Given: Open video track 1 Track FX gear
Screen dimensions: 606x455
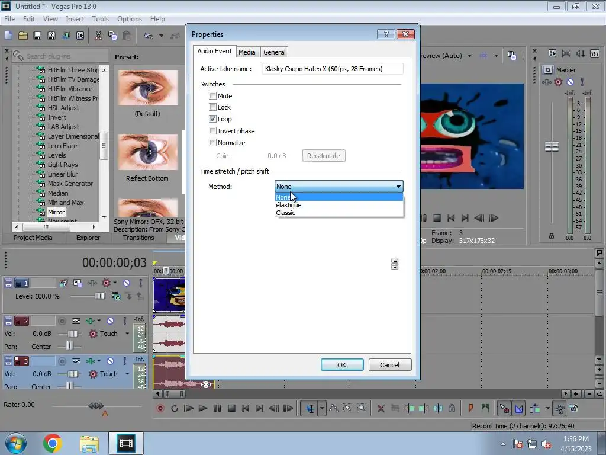Looking at the screenshot, I should [x=107, y=283].
